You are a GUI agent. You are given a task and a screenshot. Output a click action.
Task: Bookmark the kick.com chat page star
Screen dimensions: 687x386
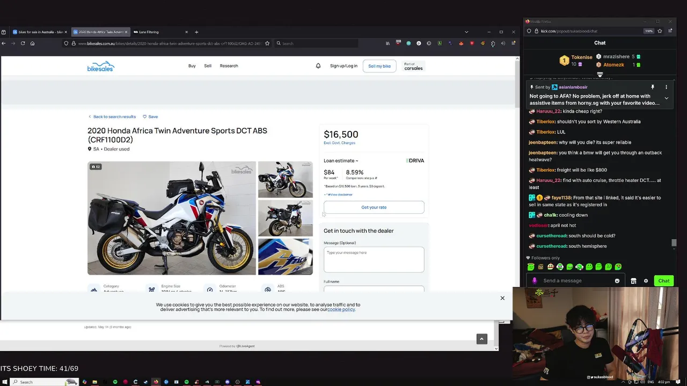[x=660, y=31]
